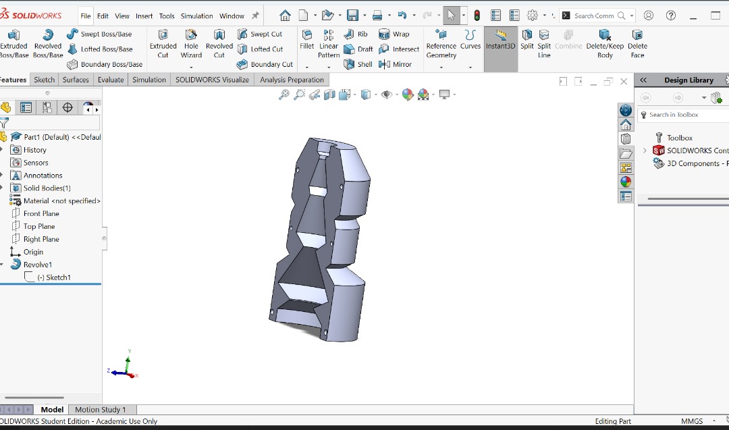Select the Draft tool
This screenshot has width=729, height=430.
click(x=358, y=49)
